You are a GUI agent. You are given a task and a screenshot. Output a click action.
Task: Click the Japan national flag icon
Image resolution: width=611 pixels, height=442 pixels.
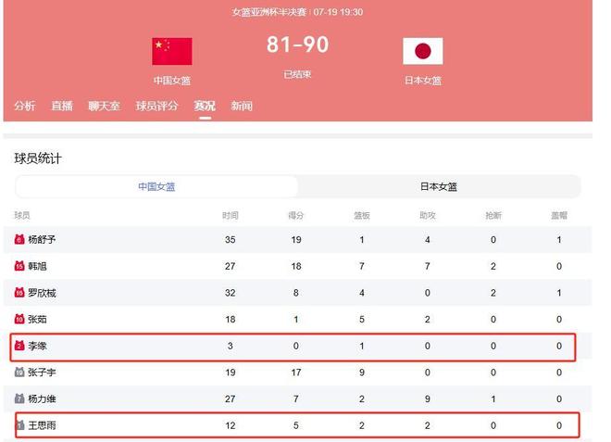[423, 51]
